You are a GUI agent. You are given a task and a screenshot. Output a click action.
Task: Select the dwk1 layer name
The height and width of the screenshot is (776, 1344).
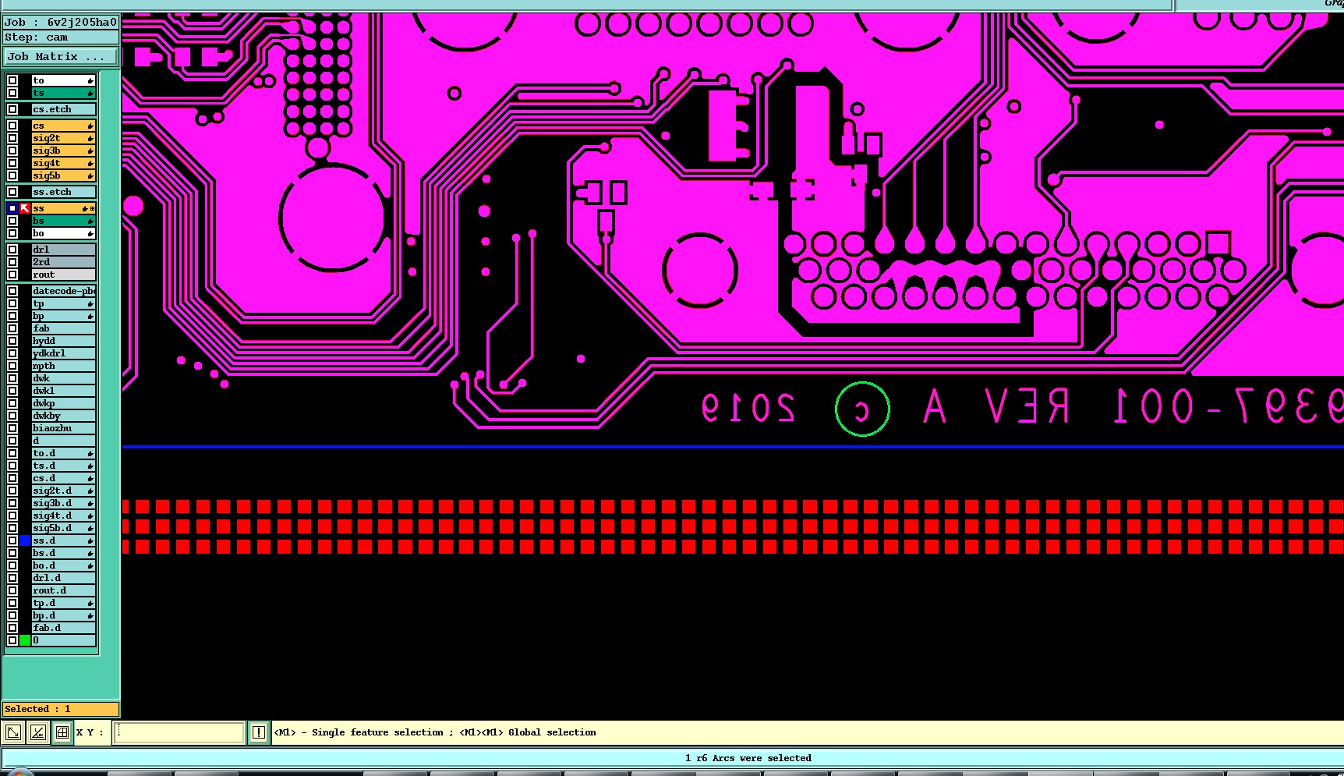[63, 391]
